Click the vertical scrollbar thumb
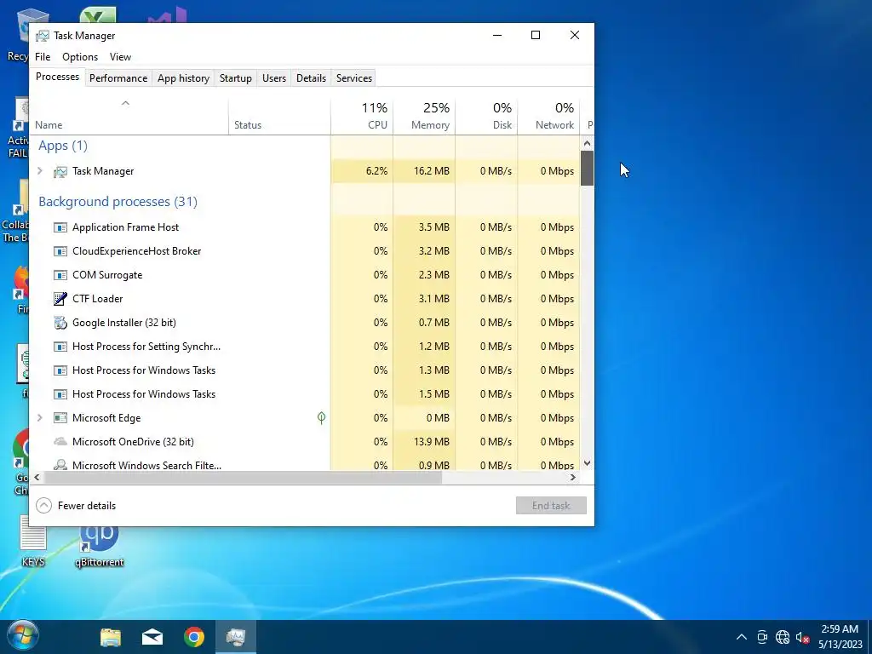The width and height of the screenshot is (872, 654). [587, 168]
